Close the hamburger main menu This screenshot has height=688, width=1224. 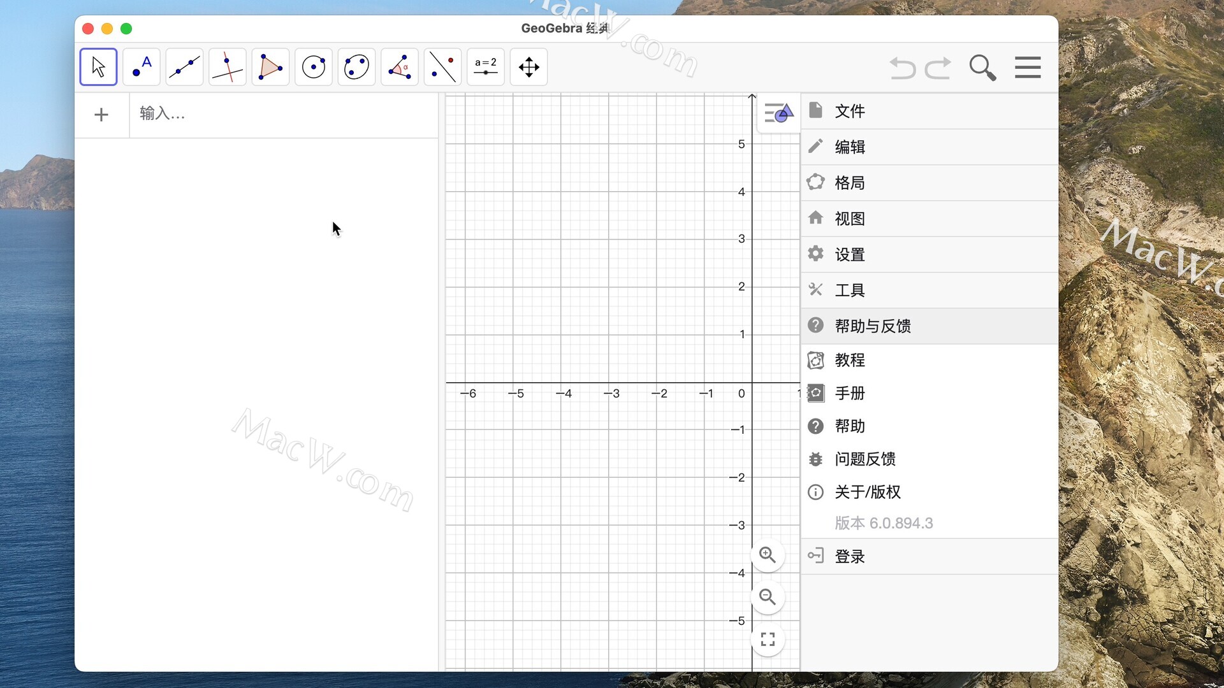(1028, 68)
